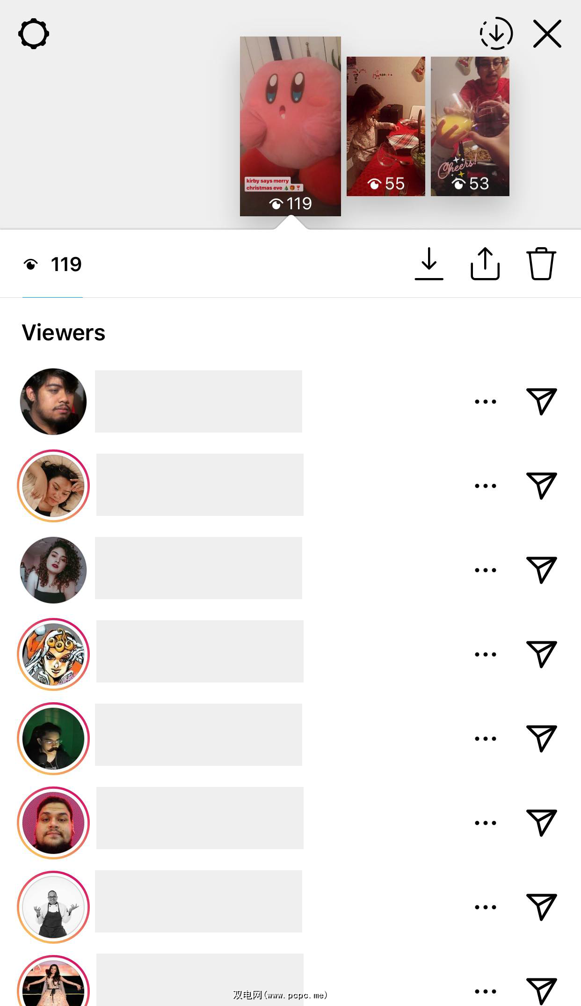
Task: Select the Cheers story thumbnail with 53 views
Action: 470,126
